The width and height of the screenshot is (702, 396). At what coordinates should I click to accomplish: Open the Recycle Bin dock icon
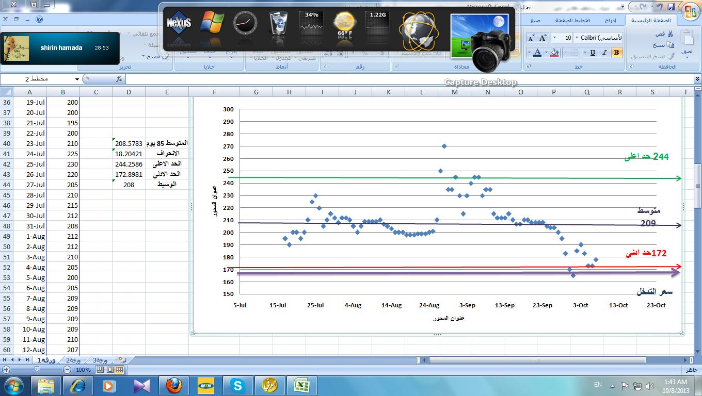[278, 23]
